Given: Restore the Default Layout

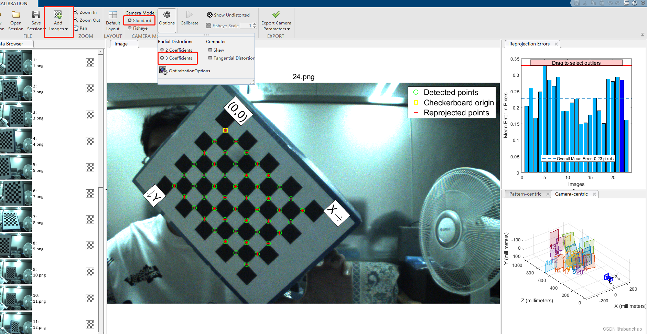Looking at the screenshot, I should click(112, 20).
